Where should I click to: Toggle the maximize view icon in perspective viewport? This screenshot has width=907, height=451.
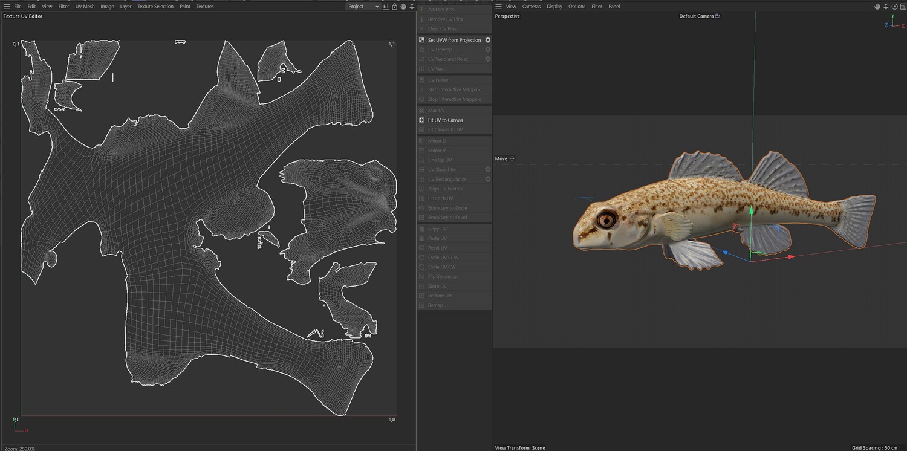(x=902, y=6)
